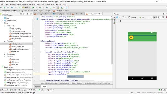Open the Refactor menu

tap(32, 4)
